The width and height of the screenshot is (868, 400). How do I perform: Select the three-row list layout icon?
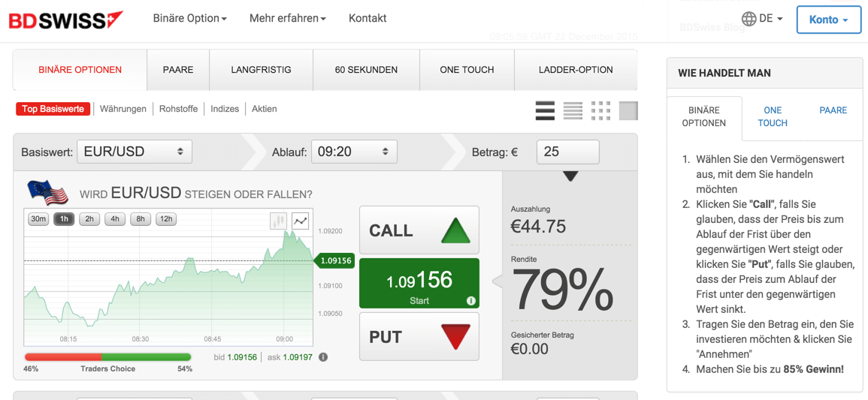(546, 110)
